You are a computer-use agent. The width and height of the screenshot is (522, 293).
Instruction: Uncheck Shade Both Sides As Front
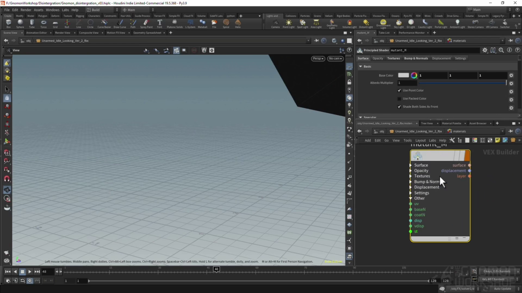(399, 107)
